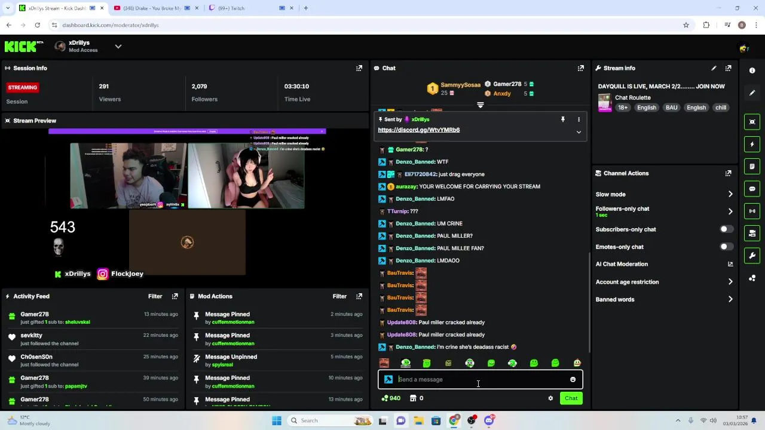Image resolution: width=765 pixels, height=430 pixels.
Task: Open Filter in Activity Feed
Action: [x=155, y=296]
